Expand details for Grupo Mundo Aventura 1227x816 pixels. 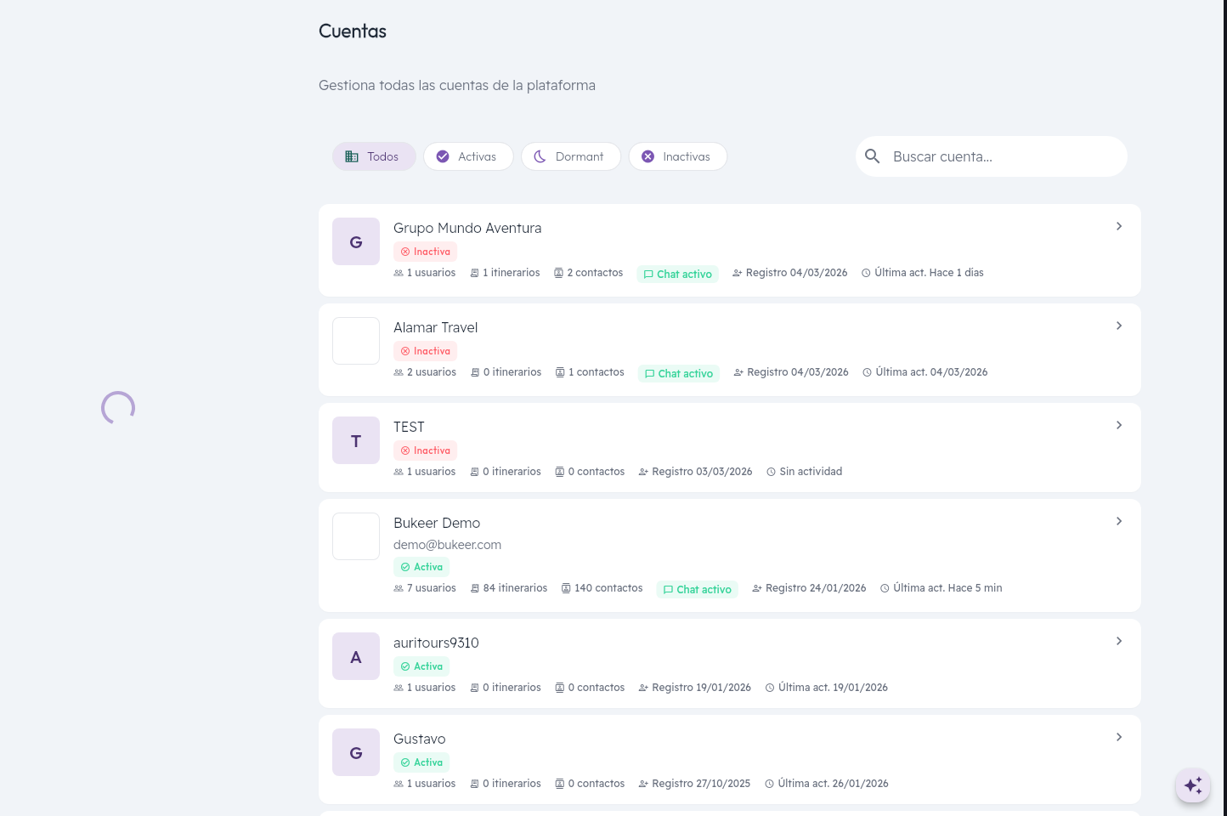tap(1119, 226)
